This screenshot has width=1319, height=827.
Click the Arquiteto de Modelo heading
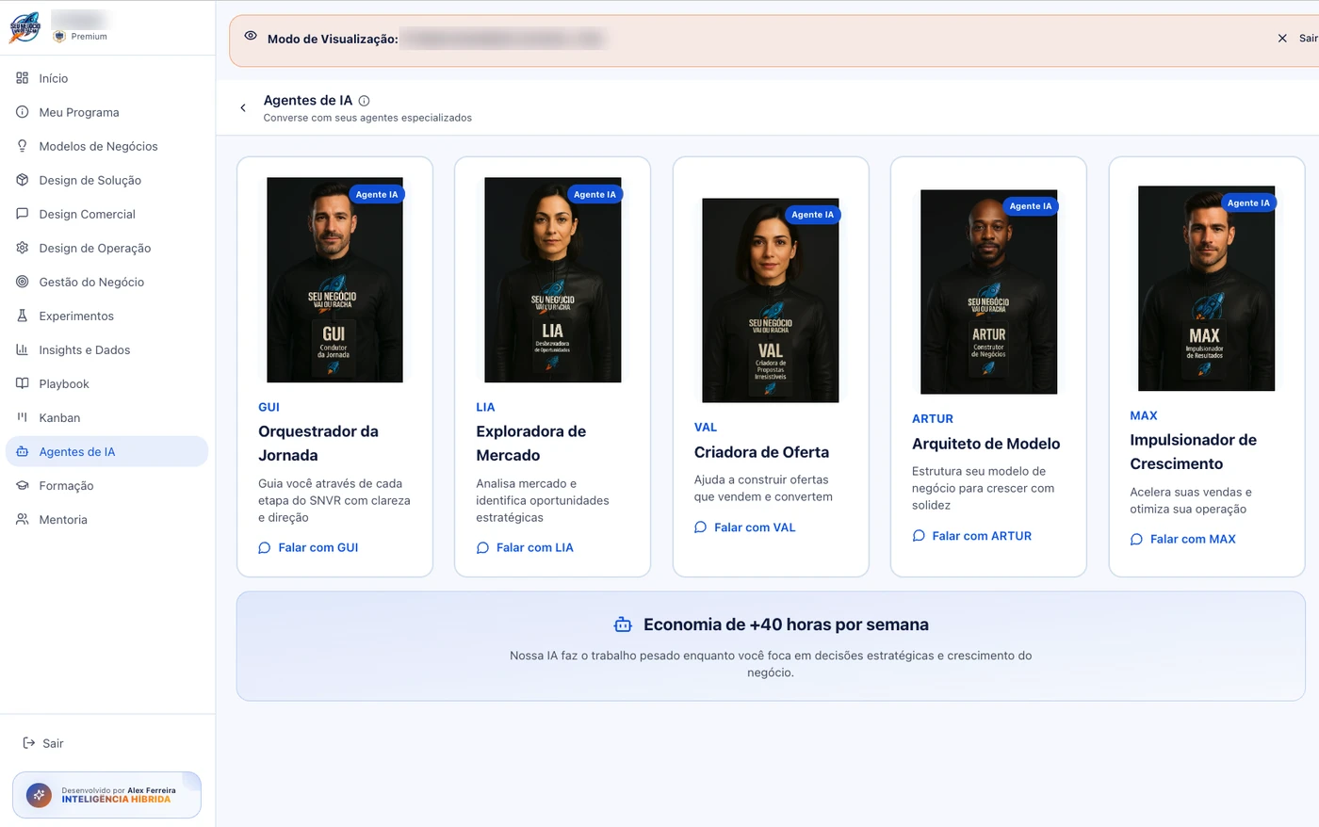pos(986,444)
